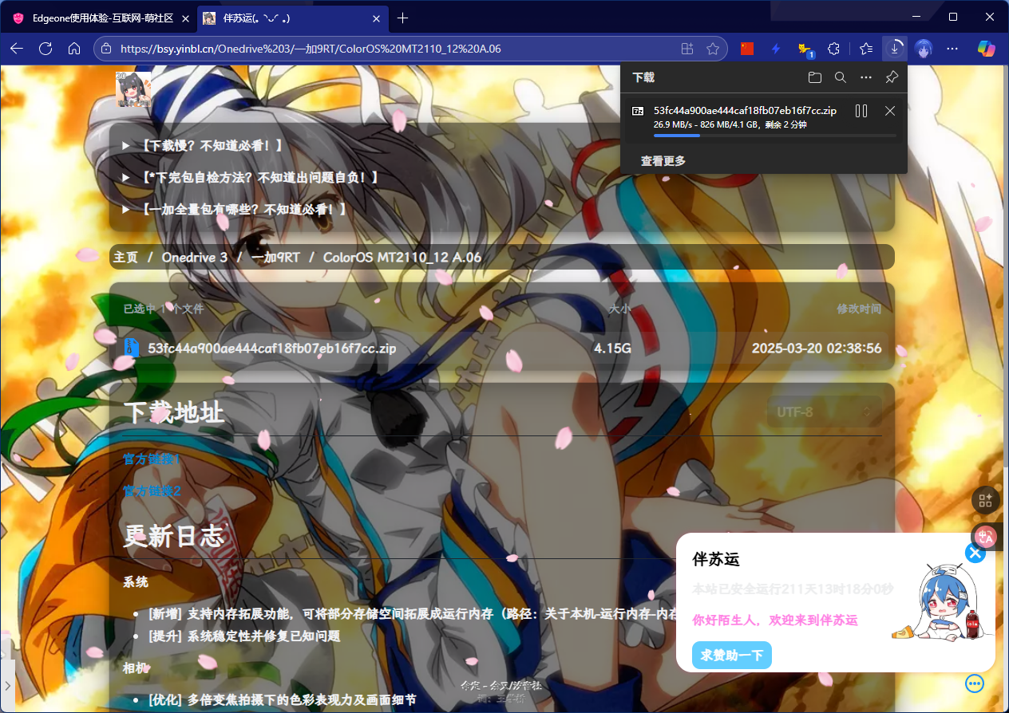Viewport: 1009px width, 713px height.
Task: Expand the 下载慢 notice section
Action: [203, 146]
